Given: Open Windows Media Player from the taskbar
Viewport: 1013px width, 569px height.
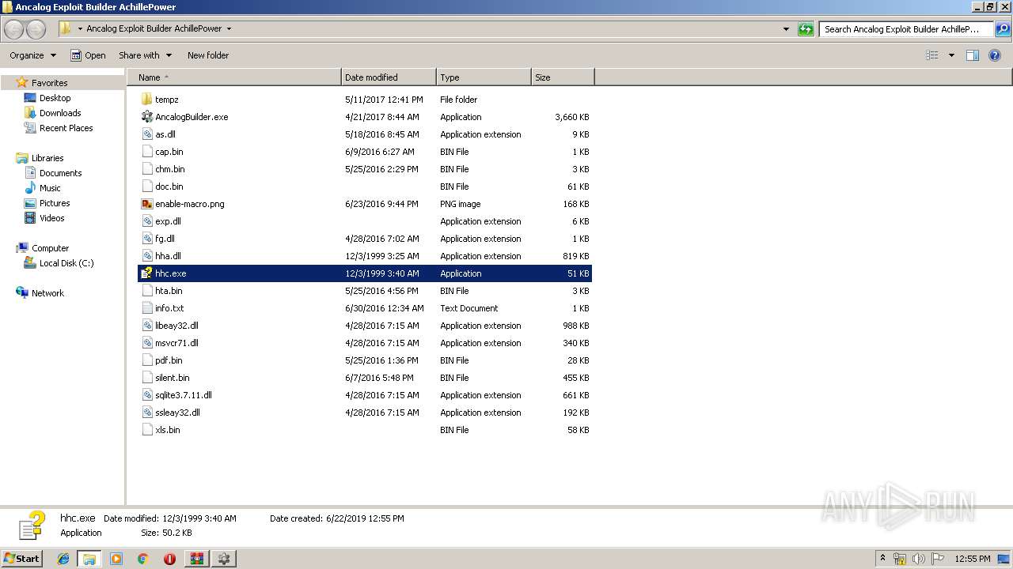Looking at the screenshot, I should click(116, 559).
